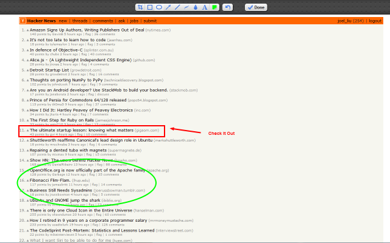The height and width of the screenshot is (243, 390).
Task: Undo the last annotation
Action: point(227,7)
